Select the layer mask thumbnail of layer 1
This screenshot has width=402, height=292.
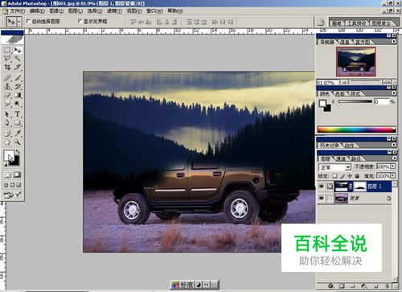pos(360,186)
